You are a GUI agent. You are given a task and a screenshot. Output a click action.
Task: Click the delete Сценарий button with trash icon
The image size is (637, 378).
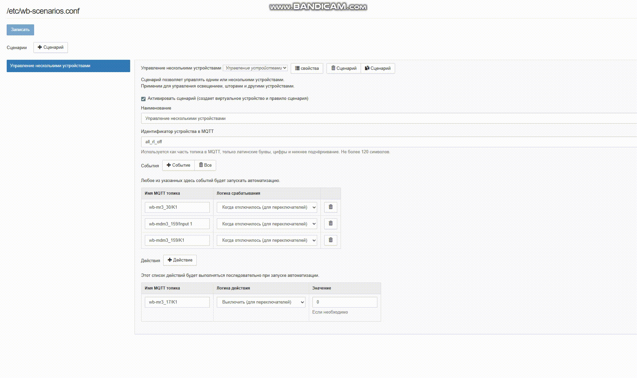(344, 68)
